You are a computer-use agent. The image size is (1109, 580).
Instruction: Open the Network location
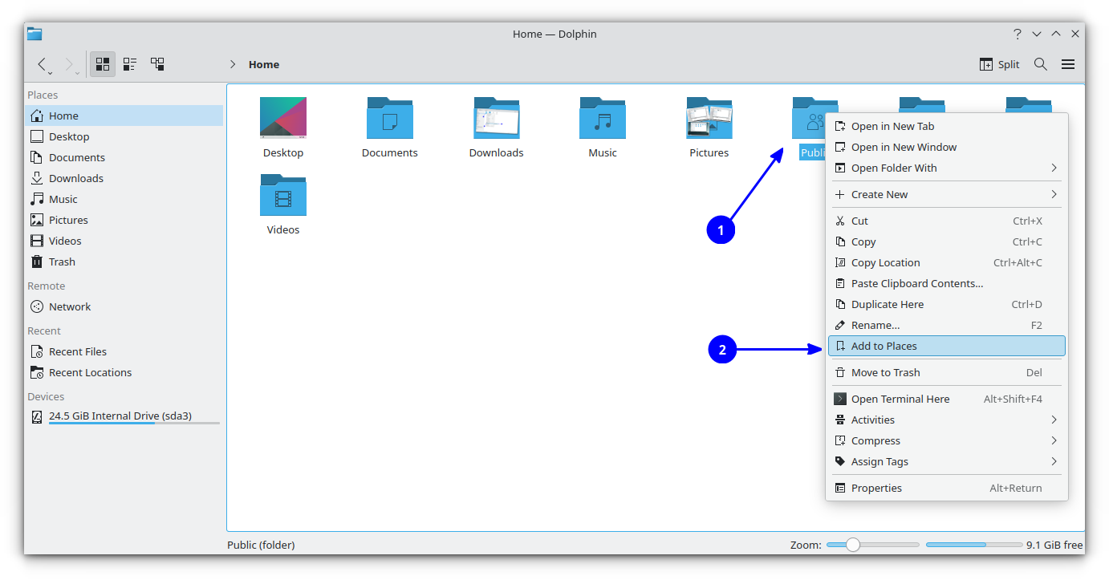68,306
